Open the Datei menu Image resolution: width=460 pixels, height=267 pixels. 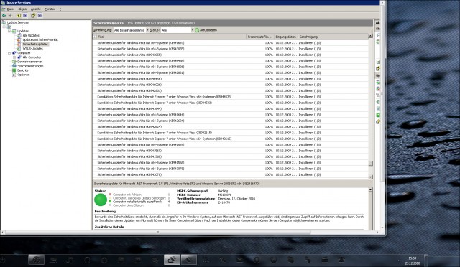tap(11, 9)
